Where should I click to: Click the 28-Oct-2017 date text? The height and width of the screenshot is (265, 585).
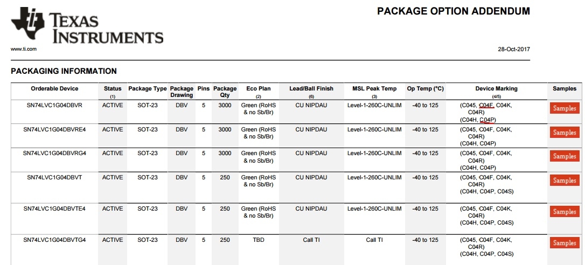(514, 49)
